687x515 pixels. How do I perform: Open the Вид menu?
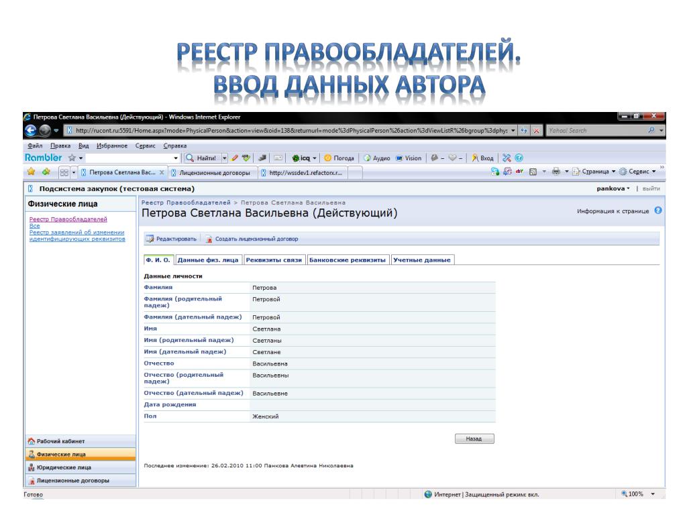pyautogui.click(x=84, y=146)
